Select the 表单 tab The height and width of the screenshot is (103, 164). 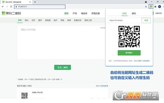point(69,20)
